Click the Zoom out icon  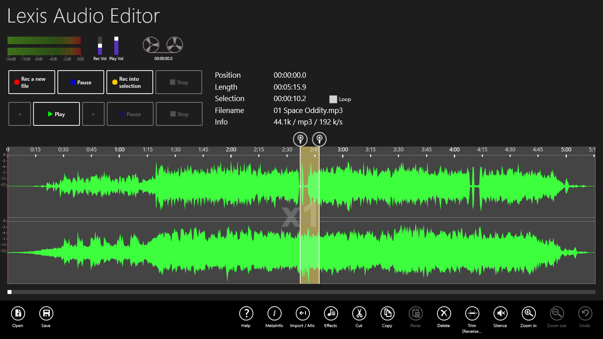557,313
